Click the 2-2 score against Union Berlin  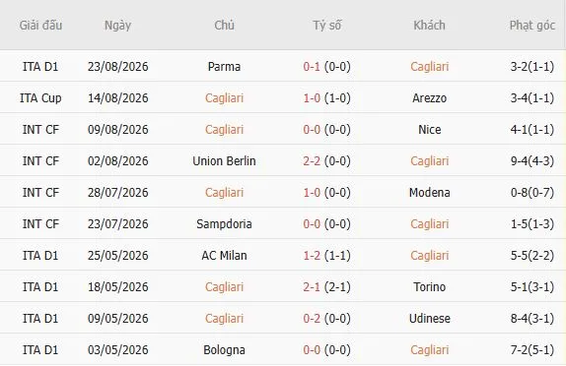(312, 161)
